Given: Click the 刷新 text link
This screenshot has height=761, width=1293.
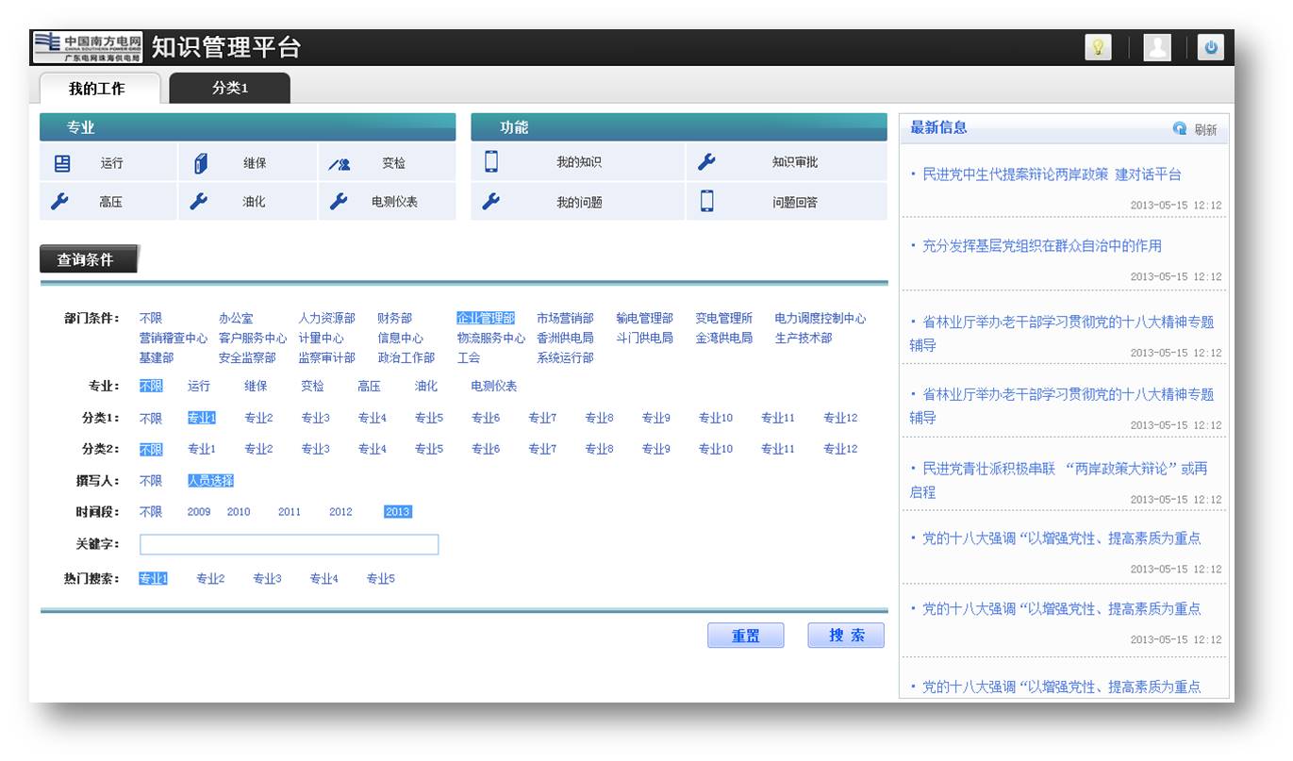Looking at the screenshot, I should (1205, 130).
